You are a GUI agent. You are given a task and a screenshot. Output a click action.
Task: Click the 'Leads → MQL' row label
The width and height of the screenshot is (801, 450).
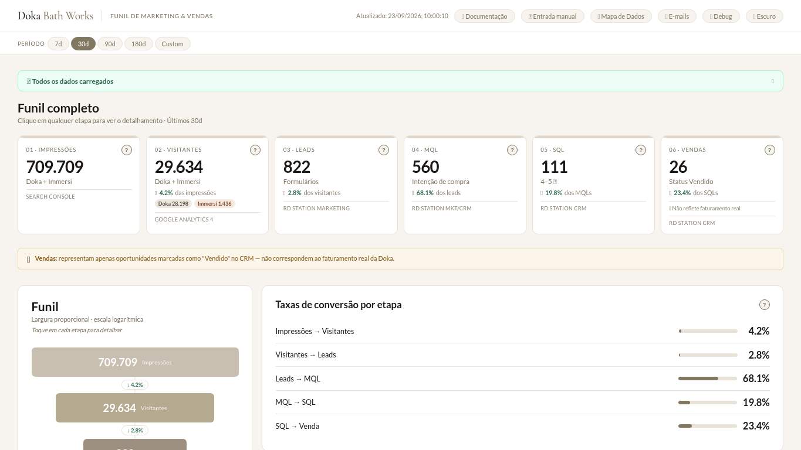coord(298,379)
